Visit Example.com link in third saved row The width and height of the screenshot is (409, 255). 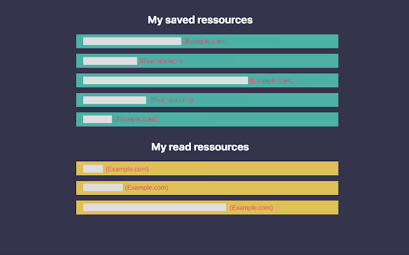coord(272,80)
